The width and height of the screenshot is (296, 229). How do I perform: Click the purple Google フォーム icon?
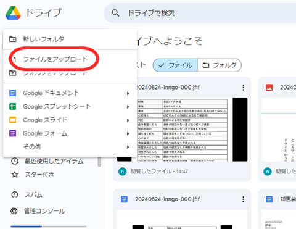click(13, 133)
